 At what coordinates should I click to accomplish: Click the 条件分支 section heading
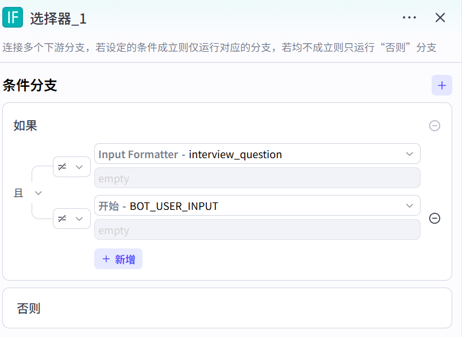(30, 86)
